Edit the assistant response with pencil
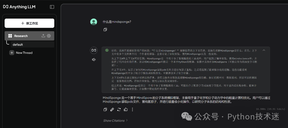This screenshot has height=128, width=288. (x=112, y=109)
